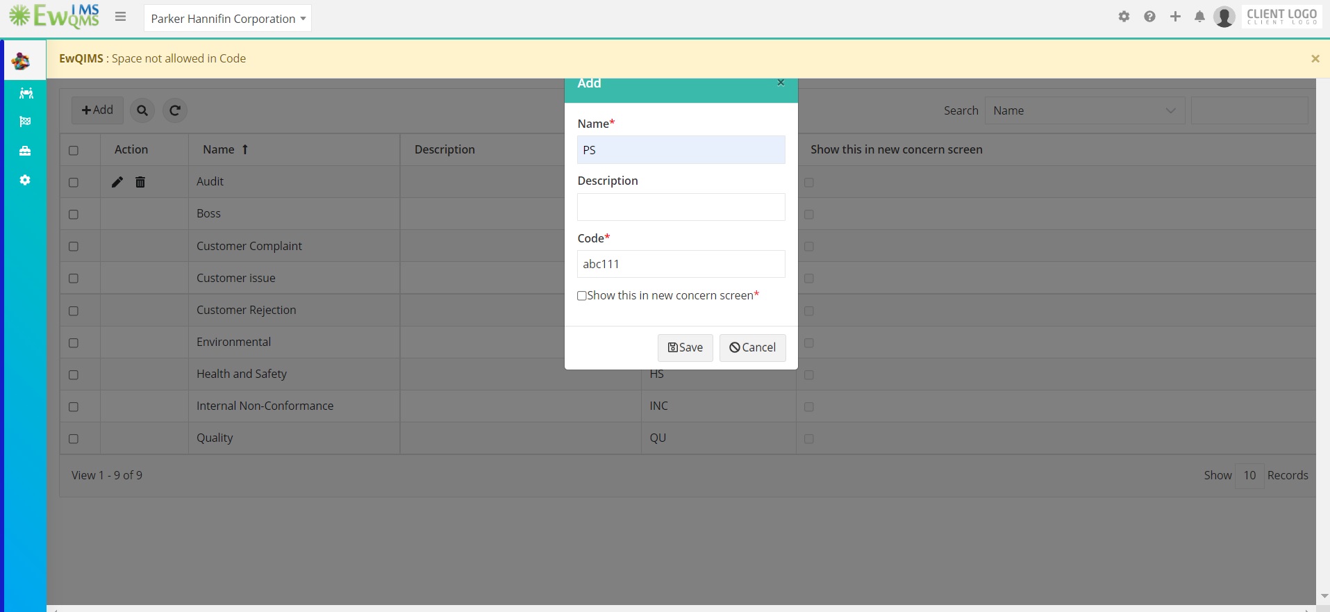Open the Parker Hannifin Corporation dropdown
This screenshot has height=612, width=1330.
pos(228,18)
